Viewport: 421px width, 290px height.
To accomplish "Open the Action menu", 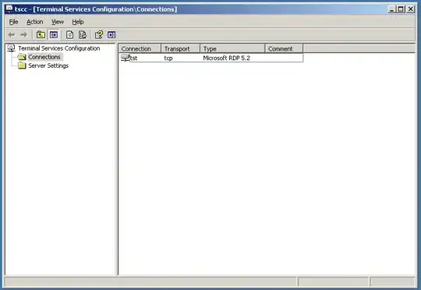I will (x=34, y=22).
